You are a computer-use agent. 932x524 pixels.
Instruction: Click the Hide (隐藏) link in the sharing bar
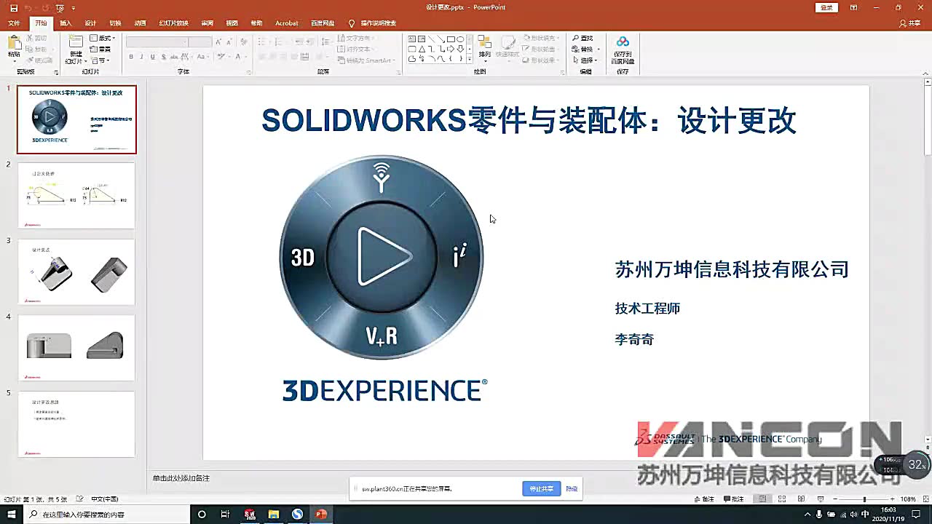(x=572, y=488)
